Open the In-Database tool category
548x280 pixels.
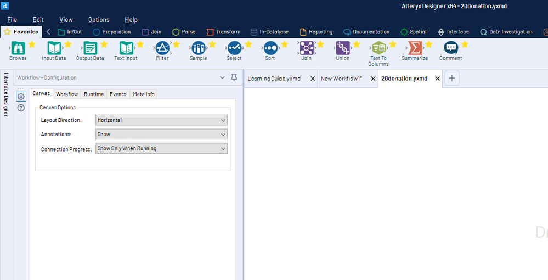(269, 32)
